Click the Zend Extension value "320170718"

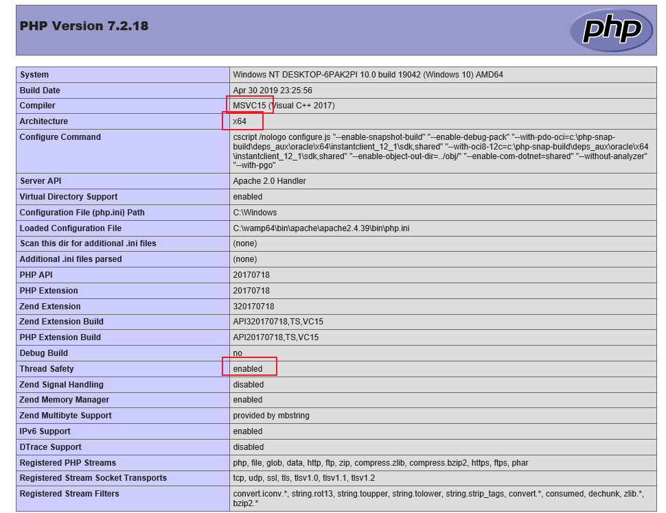click(253, 307)
